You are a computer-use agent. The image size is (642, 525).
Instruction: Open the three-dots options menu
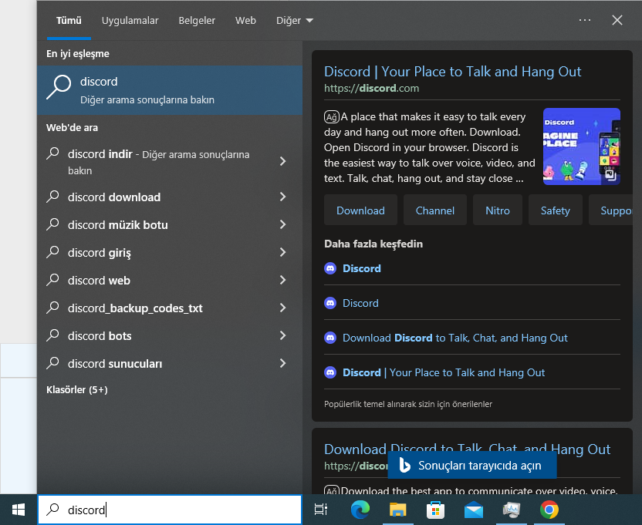(x=585, y=20)
